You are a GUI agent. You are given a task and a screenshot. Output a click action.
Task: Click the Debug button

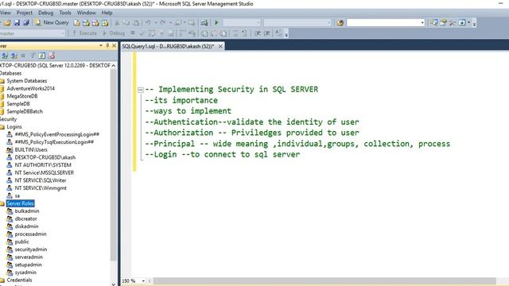pyautogui.click(x=114, y=33)
